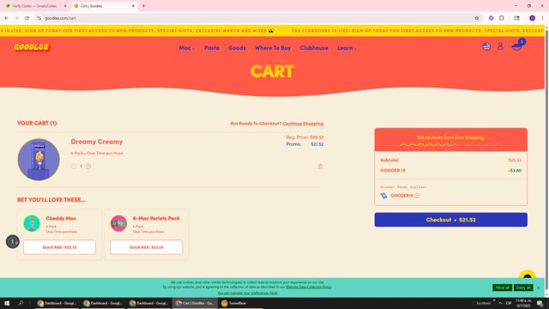Click the promo tag icon
Screen dimensions: 549x309
click(383, 196)
